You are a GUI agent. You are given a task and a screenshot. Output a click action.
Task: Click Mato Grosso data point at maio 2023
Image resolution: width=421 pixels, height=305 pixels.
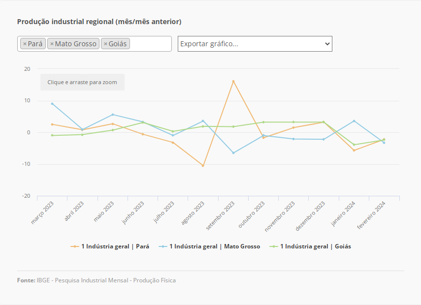pyautogui.click(x=113, y=115)
